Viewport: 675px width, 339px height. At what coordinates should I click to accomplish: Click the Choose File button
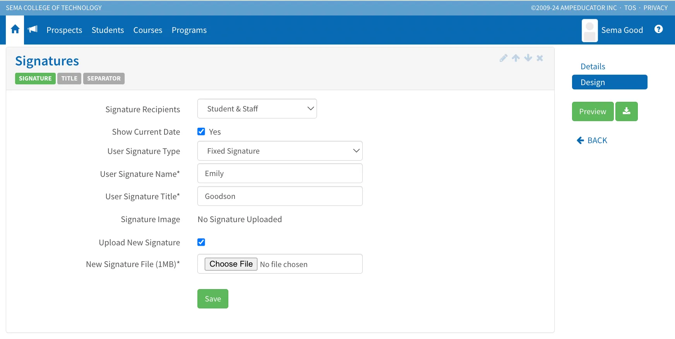231,264
